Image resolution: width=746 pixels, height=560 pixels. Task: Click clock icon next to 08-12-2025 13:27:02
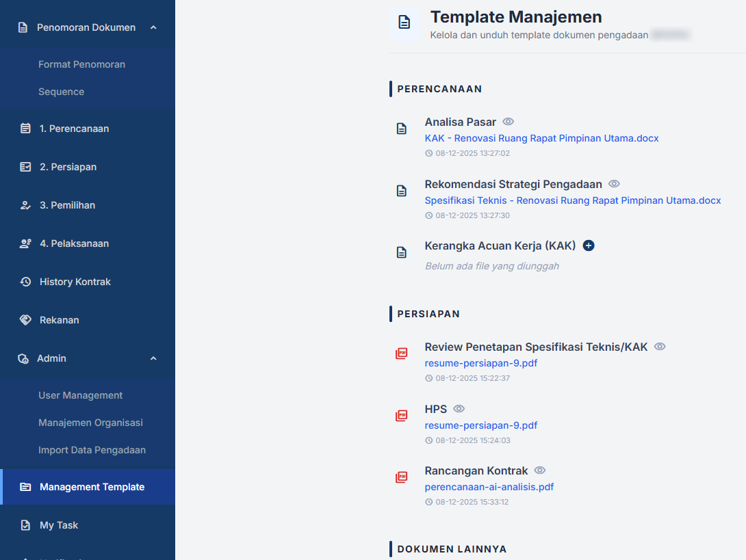pyautogui.click(x=428, y=153)
